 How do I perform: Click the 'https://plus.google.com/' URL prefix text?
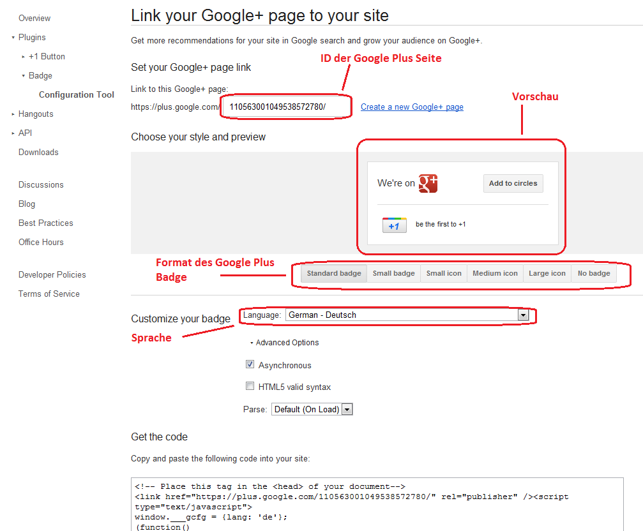click(x=176, y=107)
